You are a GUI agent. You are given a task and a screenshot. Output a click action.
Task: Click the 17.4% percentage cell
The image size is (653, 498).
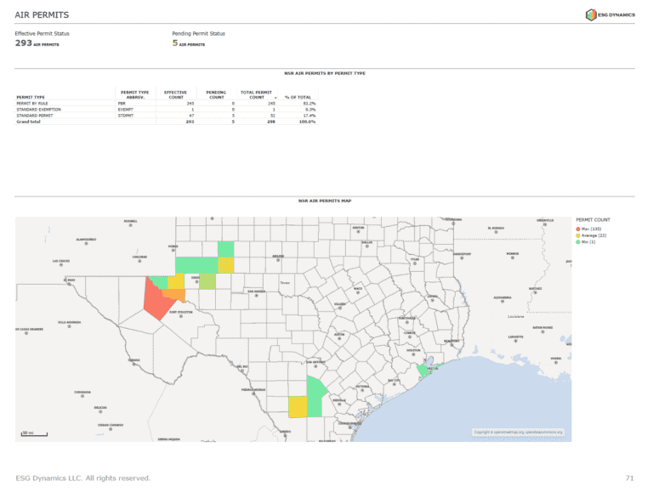(x=309, y=116)
